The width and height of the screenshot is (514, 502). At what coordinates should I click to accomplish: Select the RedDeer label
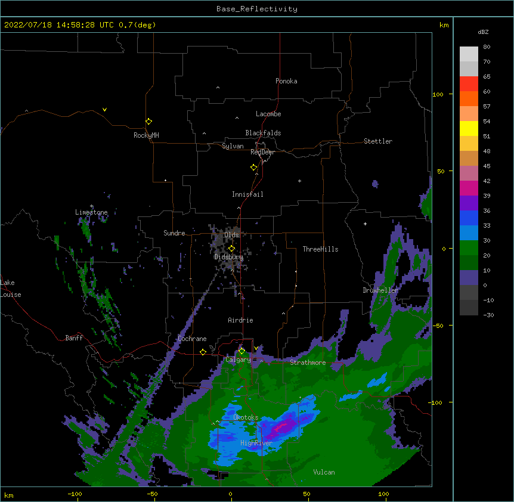[262, 152]
